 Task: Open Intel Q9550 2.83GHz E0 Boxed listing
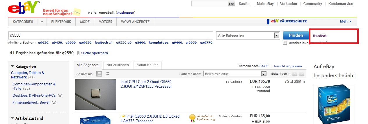(150, 118)
